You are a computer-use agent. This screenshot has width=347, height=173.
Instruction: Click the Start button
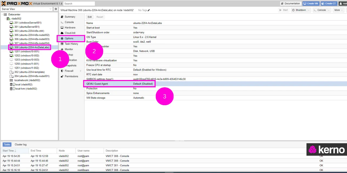click(x=284, y=10)
